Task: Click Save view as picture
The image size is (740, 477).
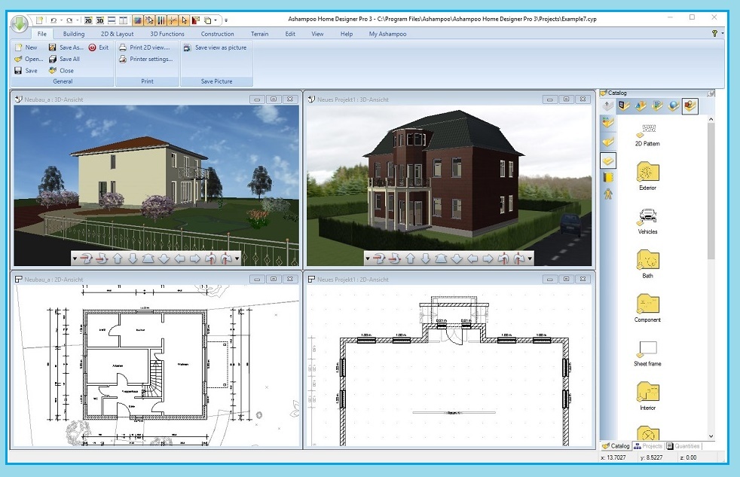Action: [x=216, y=47]
